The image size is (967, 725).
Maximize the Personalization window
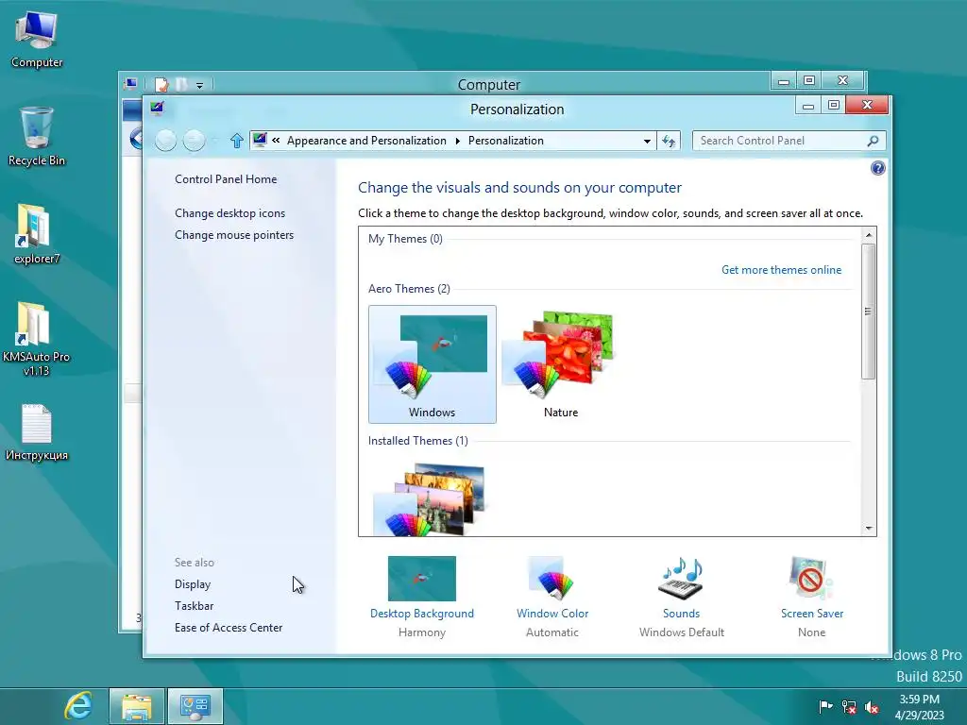(x=833, y=106)
